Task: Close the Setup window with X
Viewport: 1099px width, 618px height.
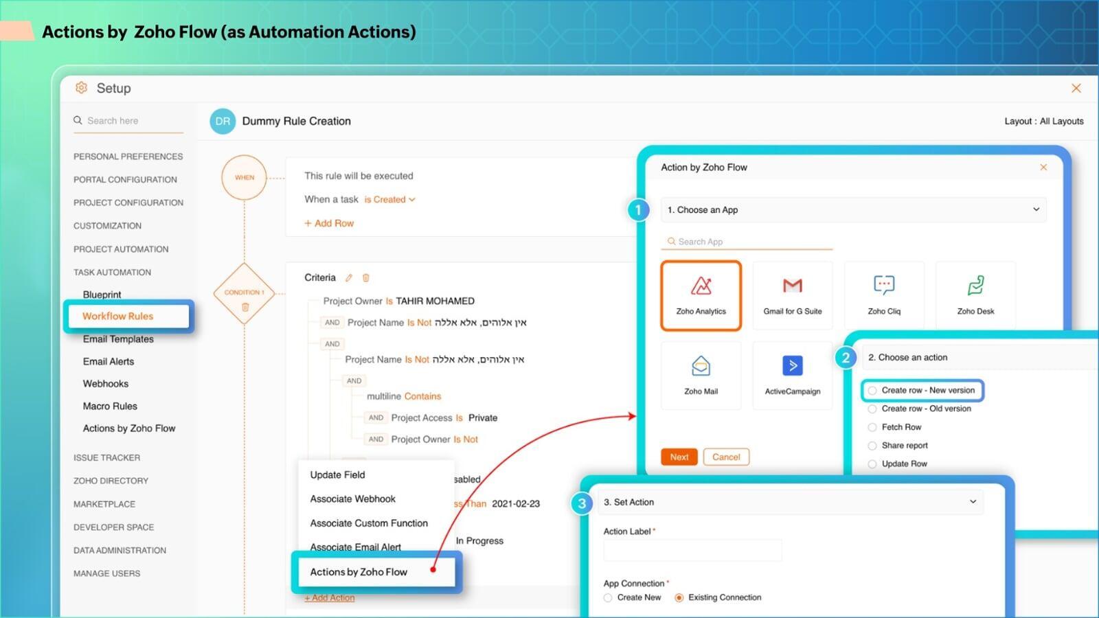Action: coord(1076,88)
